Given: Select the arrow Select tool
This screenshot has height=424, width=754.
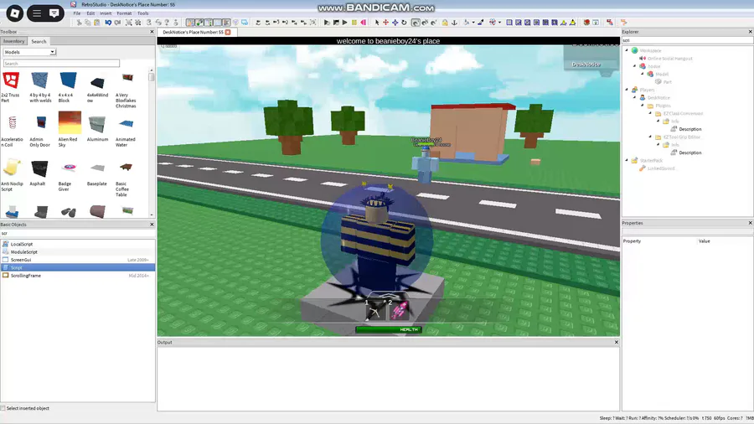Looking at the screenshot, I should 377,23.
